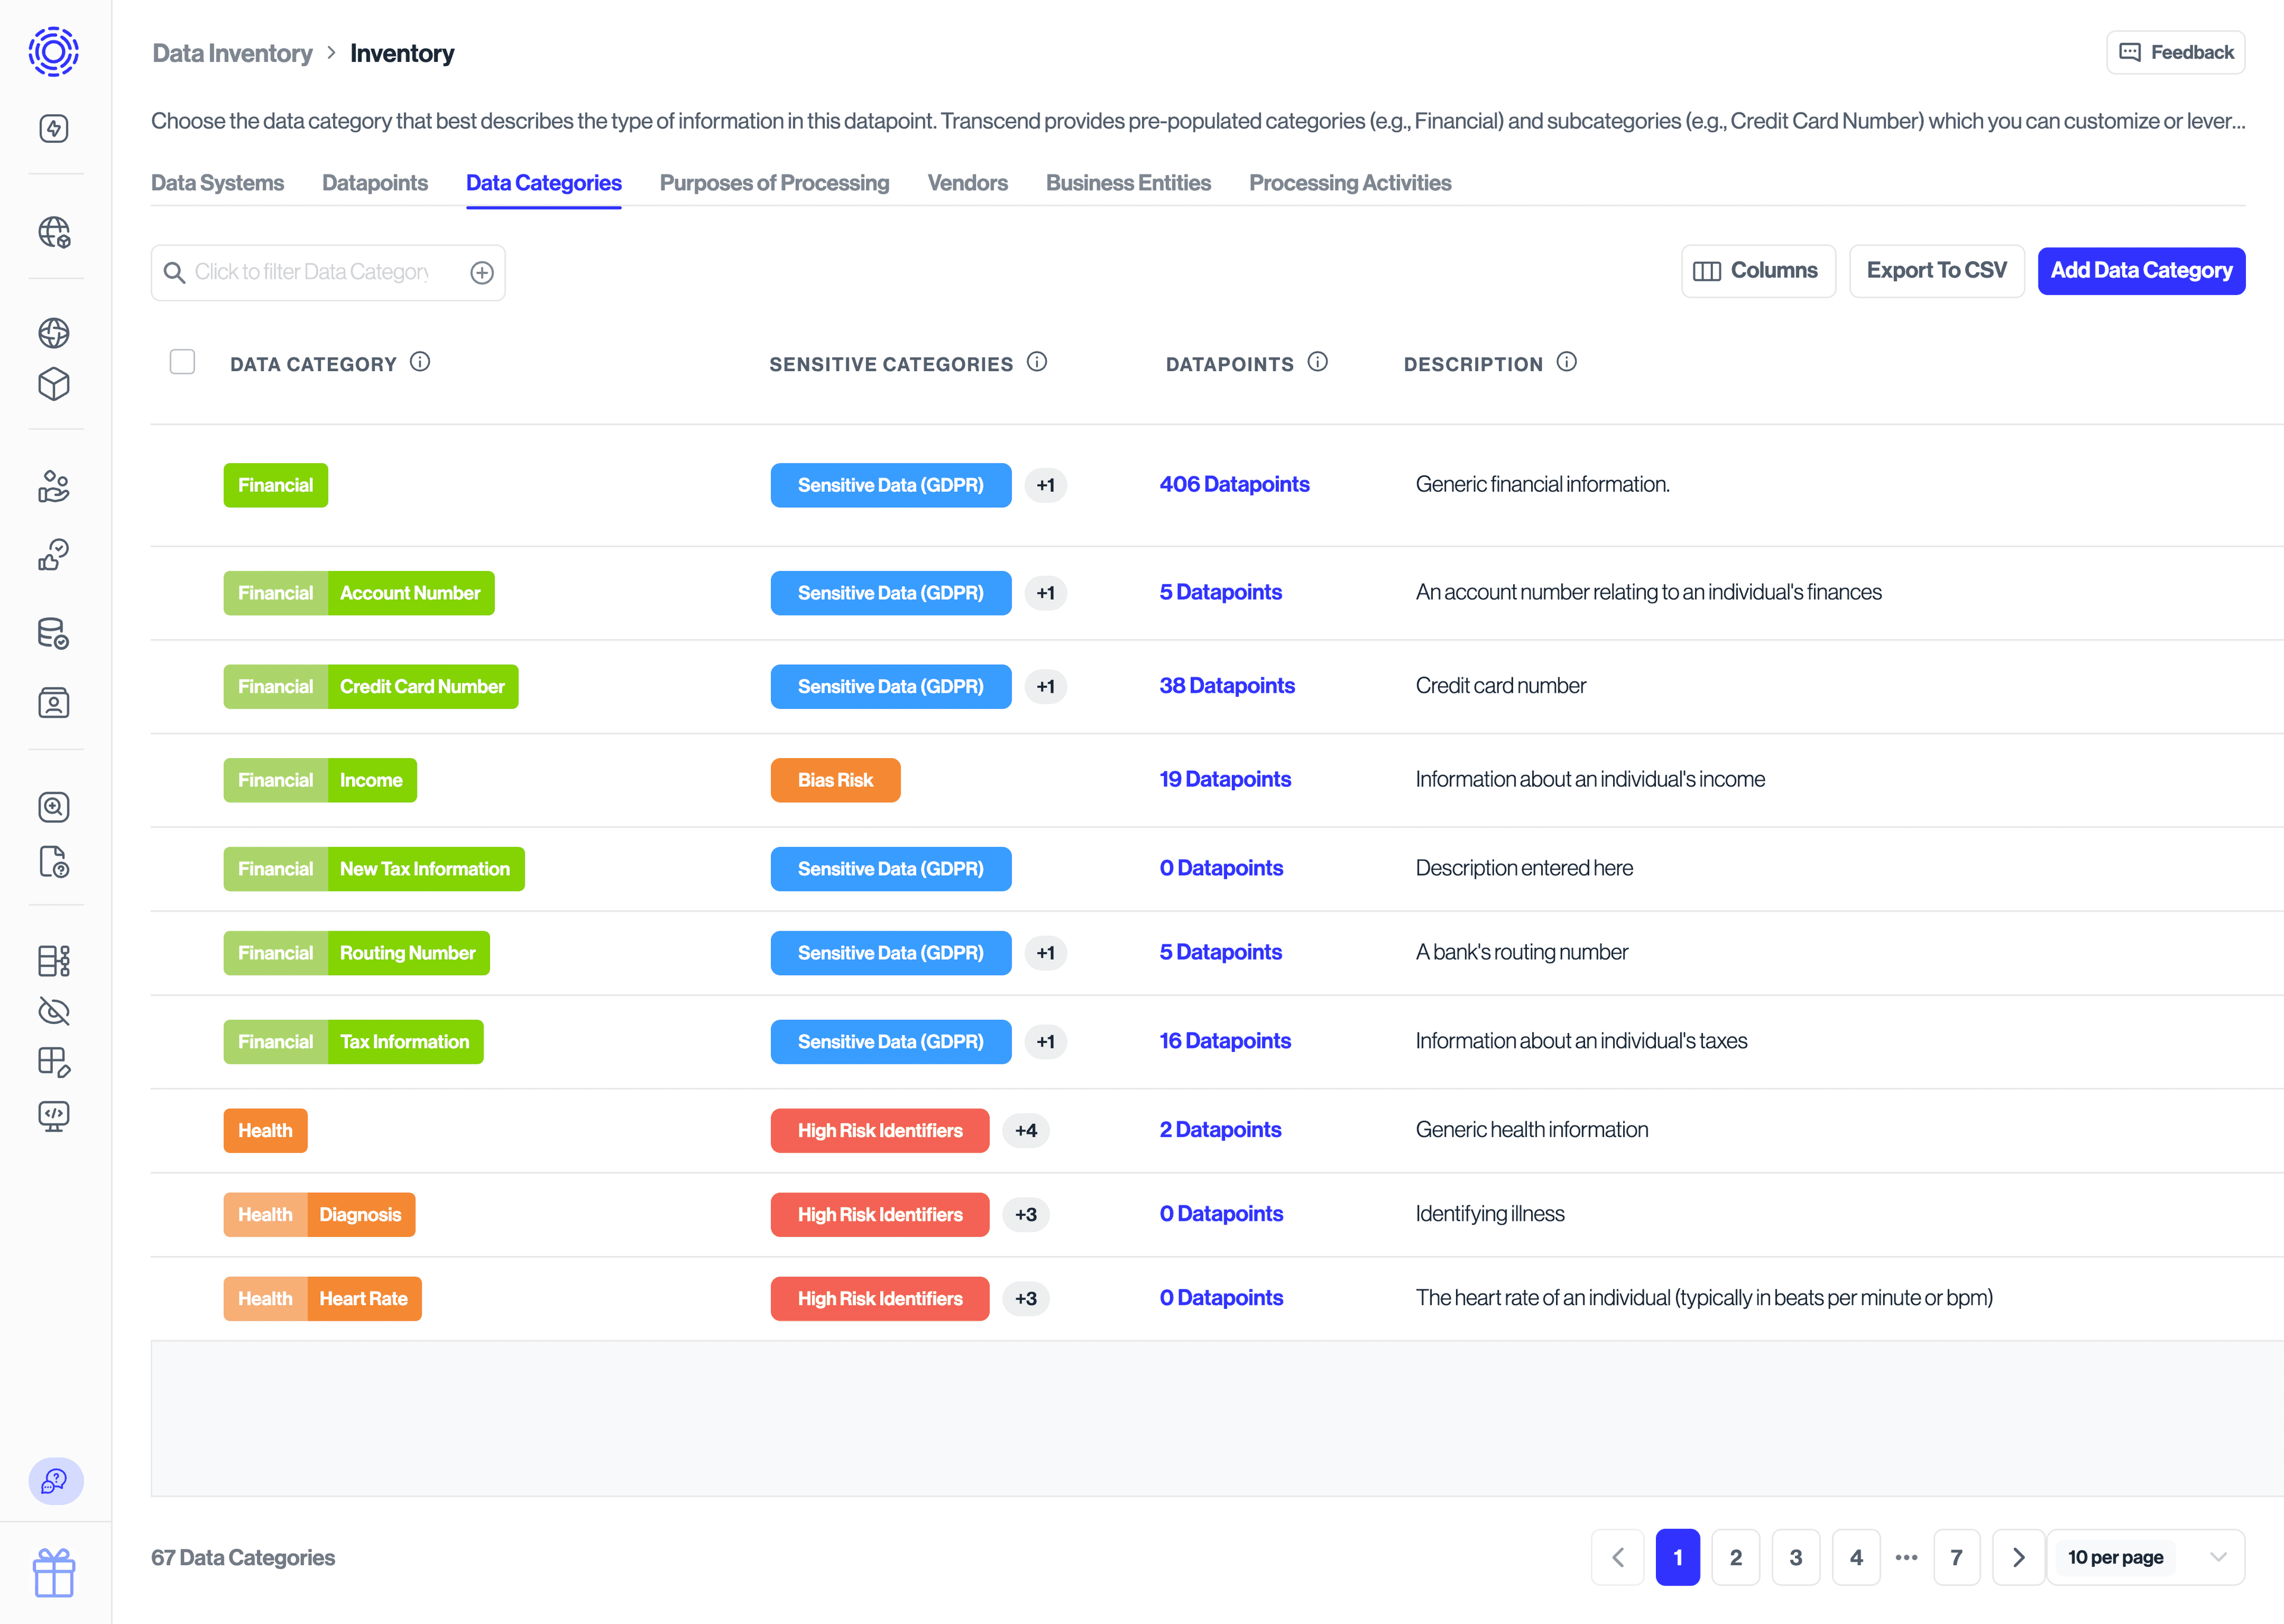
Task: Open the chat help bubble at bottom left
Action: [55, 1482]
